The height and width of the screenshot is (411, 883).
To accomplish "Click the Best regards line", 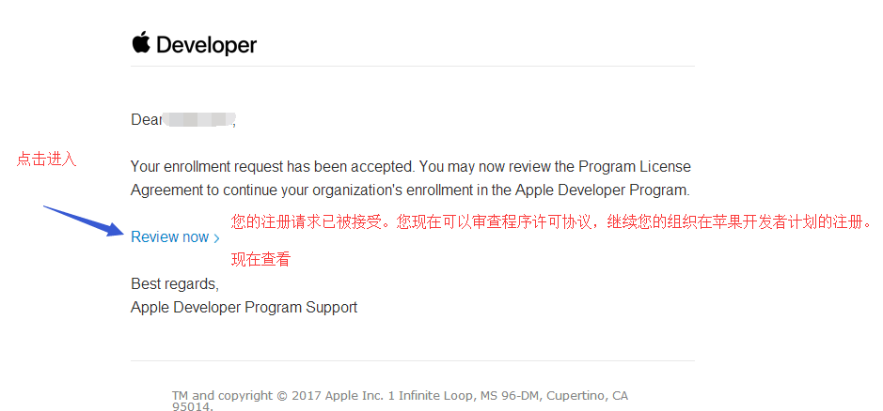I will pos(175,283).
